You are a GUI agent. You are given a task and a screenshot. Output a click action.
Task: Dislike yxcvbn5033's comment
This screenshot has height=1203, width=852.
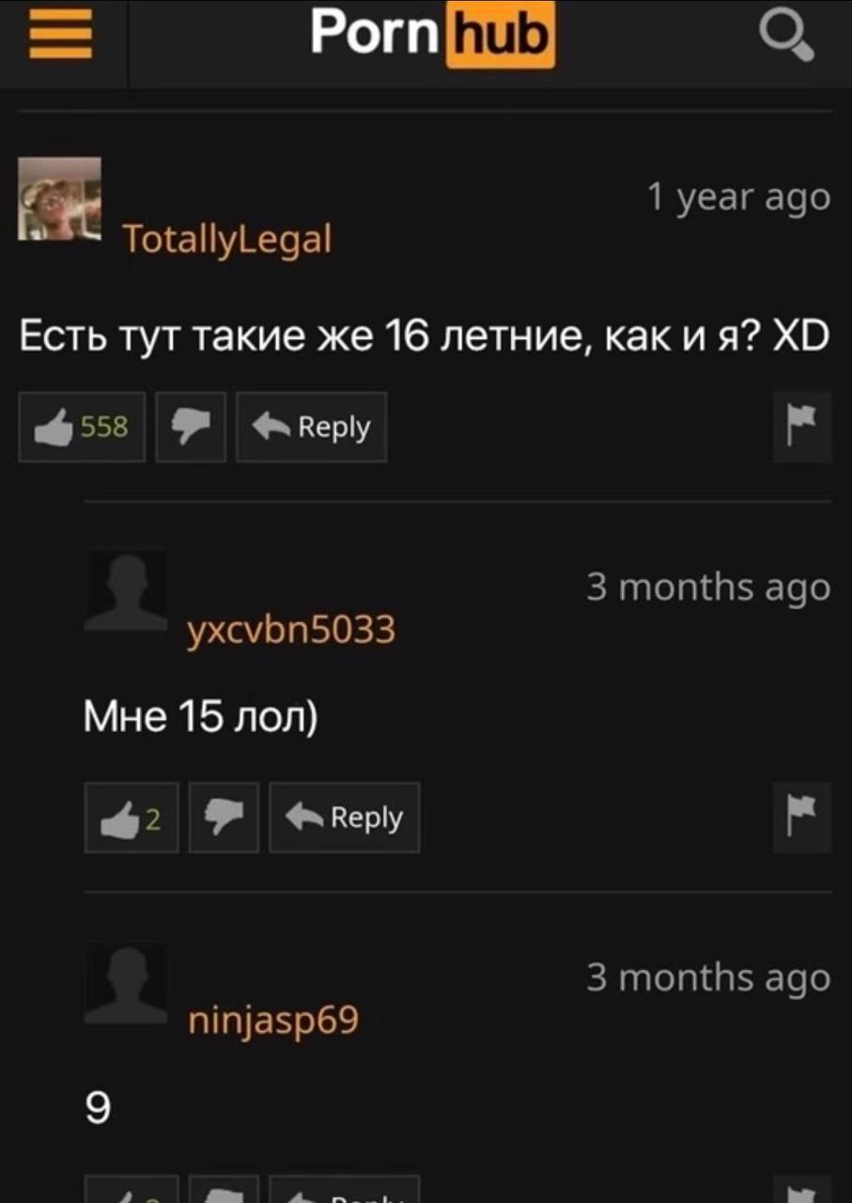224,818
